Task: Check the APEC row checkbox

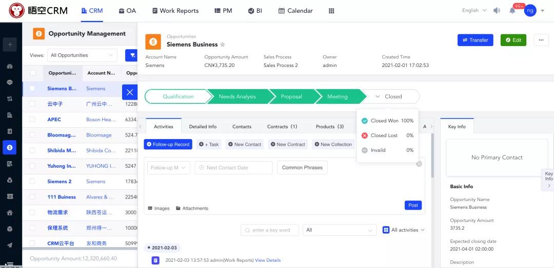Action: pyautogui.click(x=32, y=119)
